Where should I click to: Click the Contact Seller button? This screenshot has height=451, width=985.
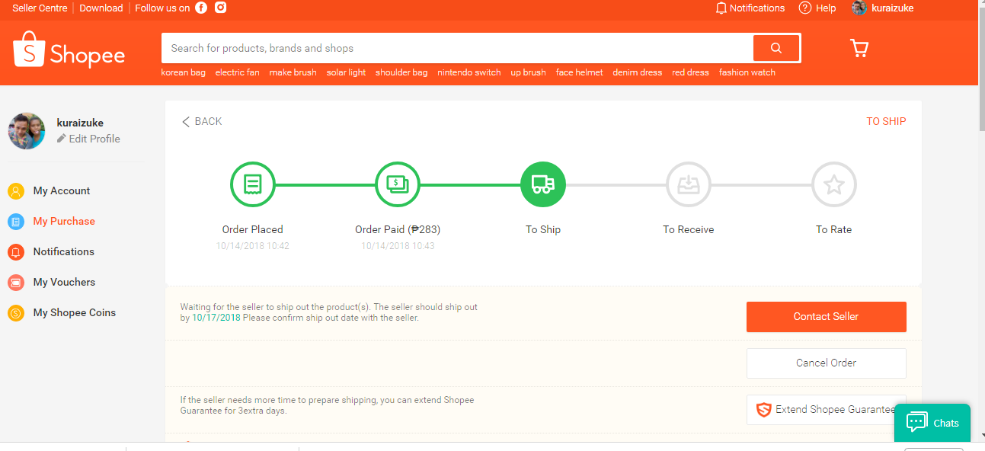point(827,317)
